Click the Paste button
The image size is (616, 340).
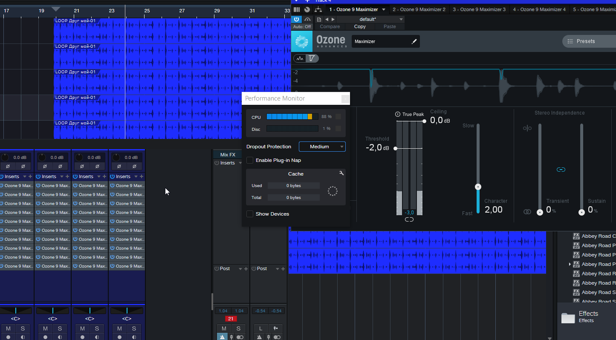pos(390,26)
